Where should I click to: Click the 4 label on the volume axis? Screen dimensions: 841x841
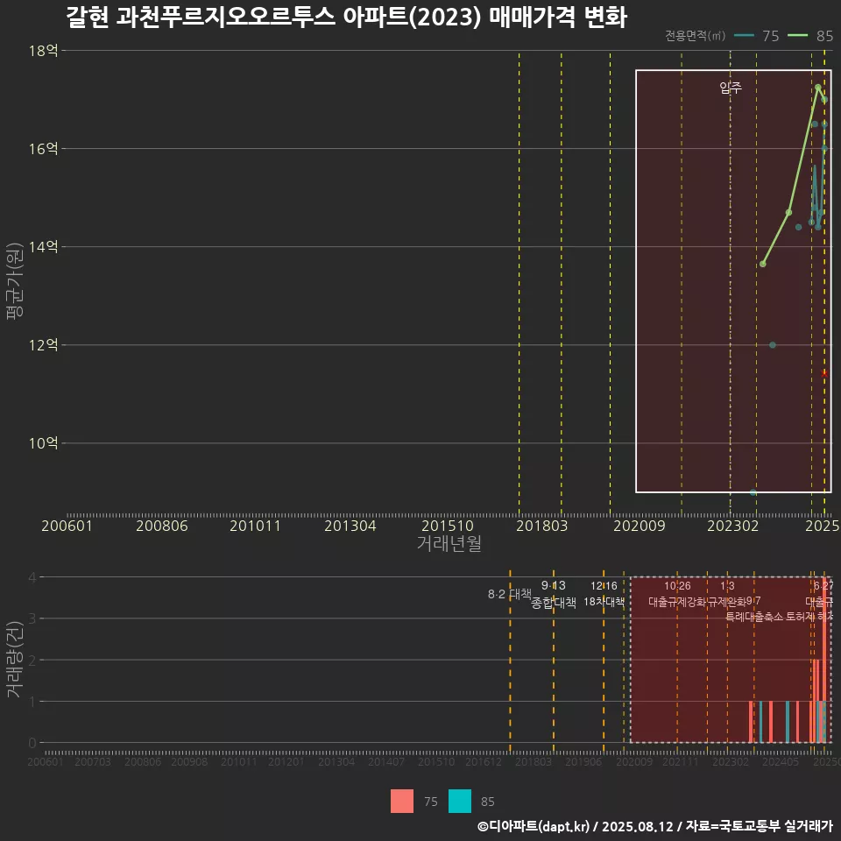(32, 577)
